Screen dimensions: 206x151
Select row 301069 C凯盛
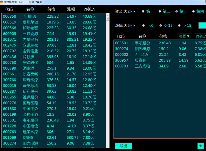[x=54, y=138]
